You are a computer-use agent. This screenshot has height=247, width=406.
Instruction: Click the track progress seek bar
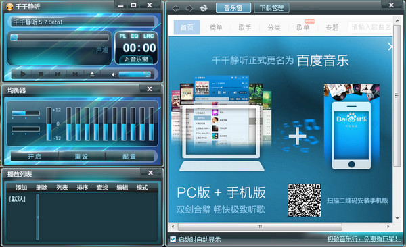pyautogui.click(x=60, y=38)
